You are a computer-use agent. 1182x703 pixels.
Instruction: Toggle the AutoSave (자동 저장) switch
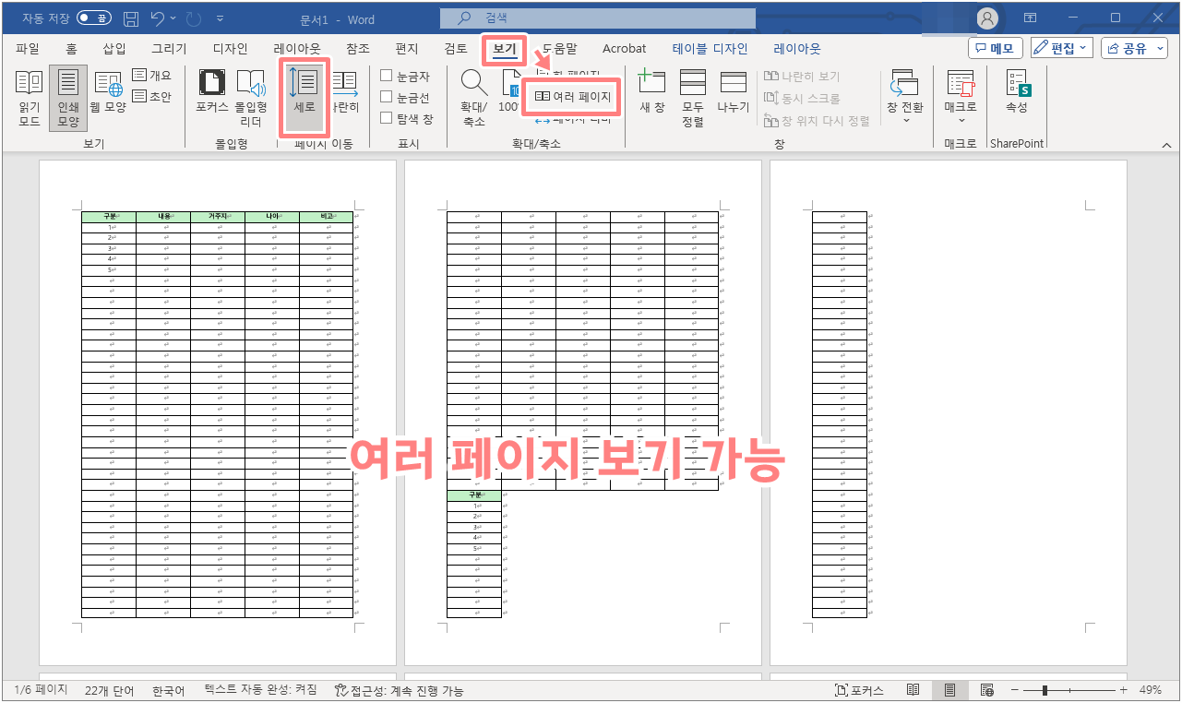[94, 18]
